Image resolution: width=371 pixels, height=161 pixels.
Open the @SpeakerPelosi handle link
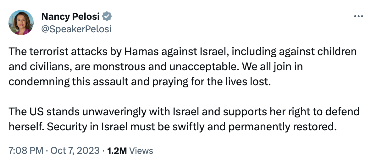coord(76,29)
